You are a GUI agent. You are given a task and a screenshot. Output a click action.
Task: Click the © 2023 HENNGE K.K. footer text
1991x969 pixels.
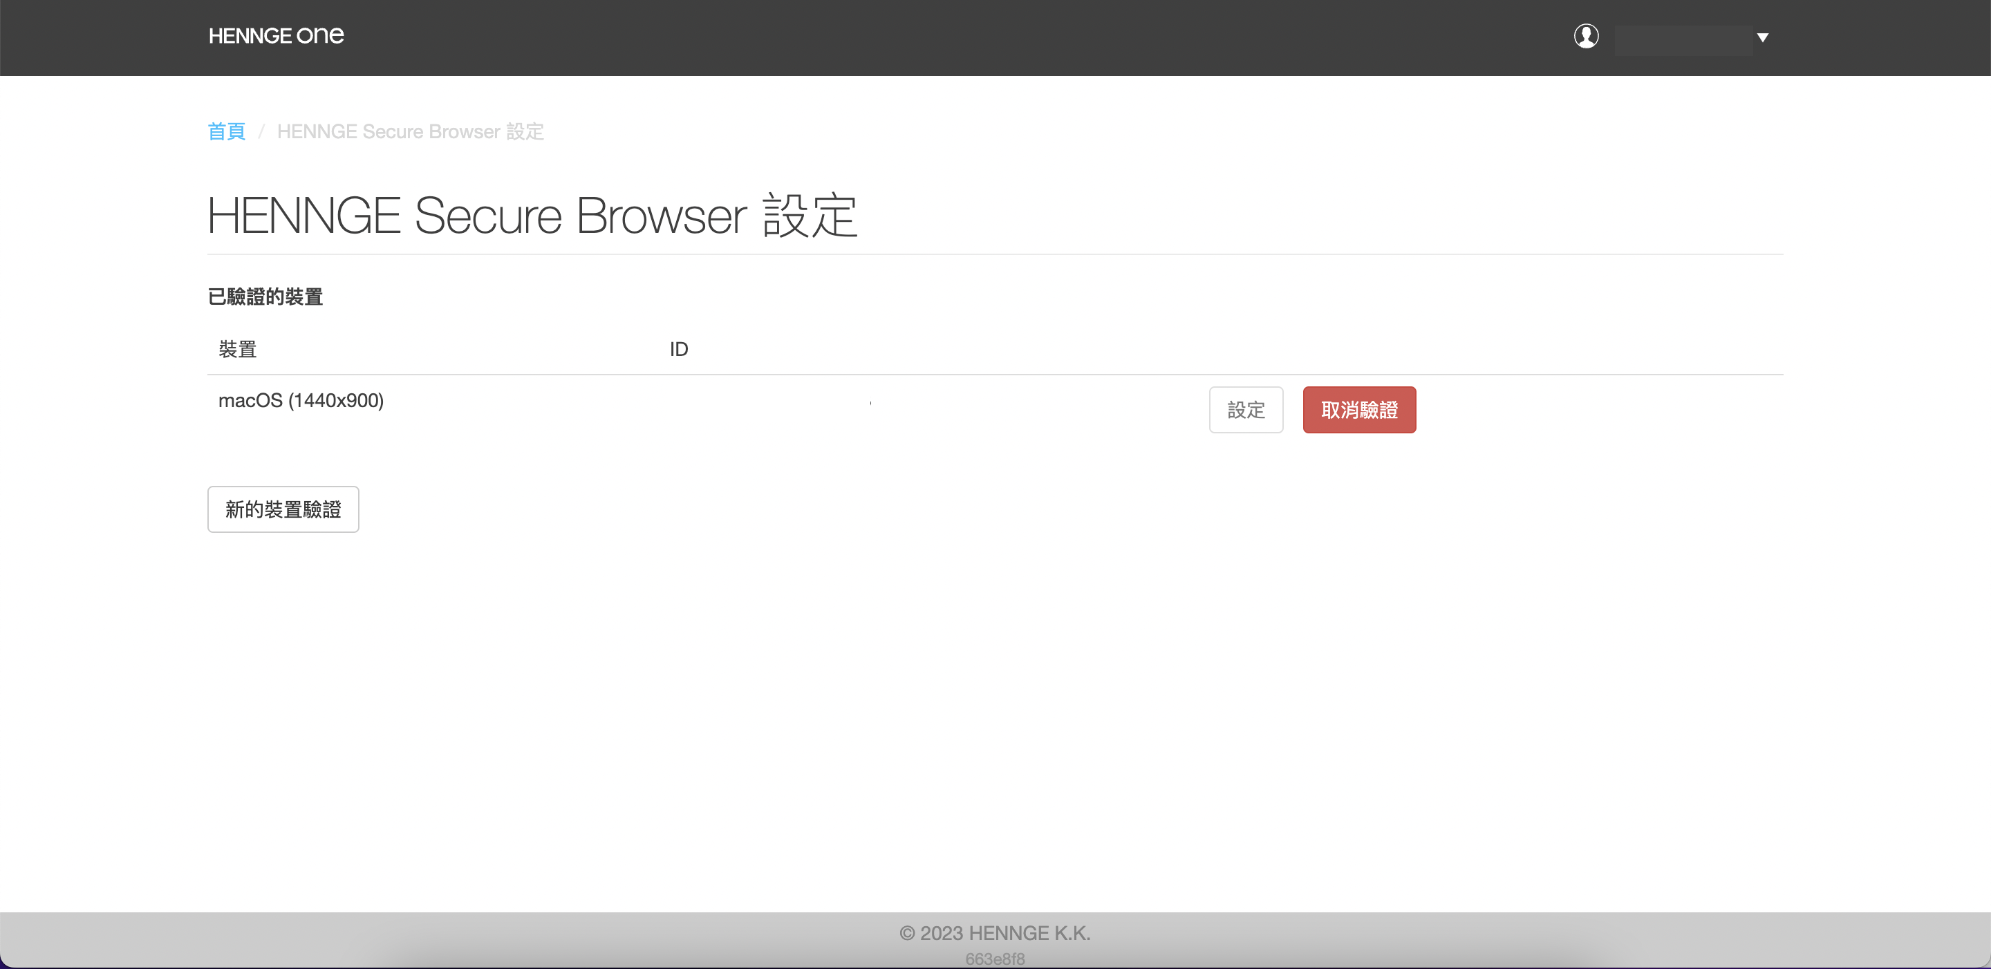point(995,934)
